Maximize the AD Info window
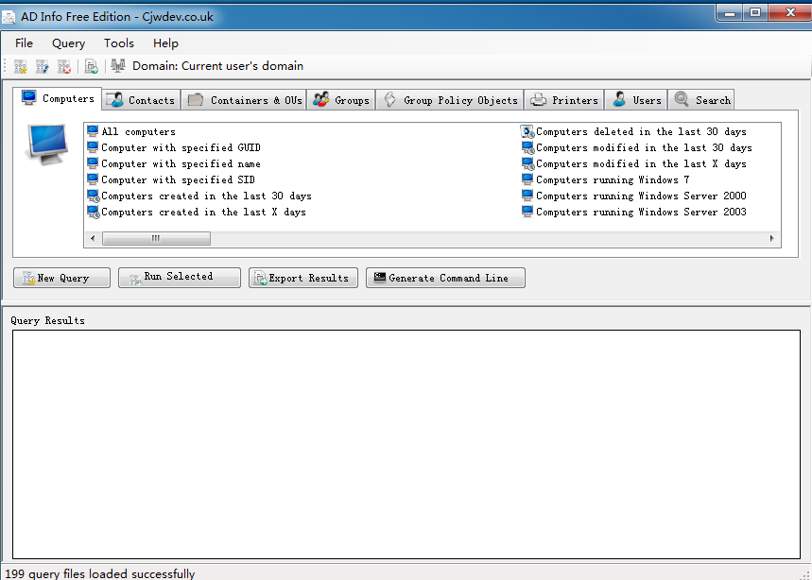Screen dimensions: 812x580 tap(755, 12)
